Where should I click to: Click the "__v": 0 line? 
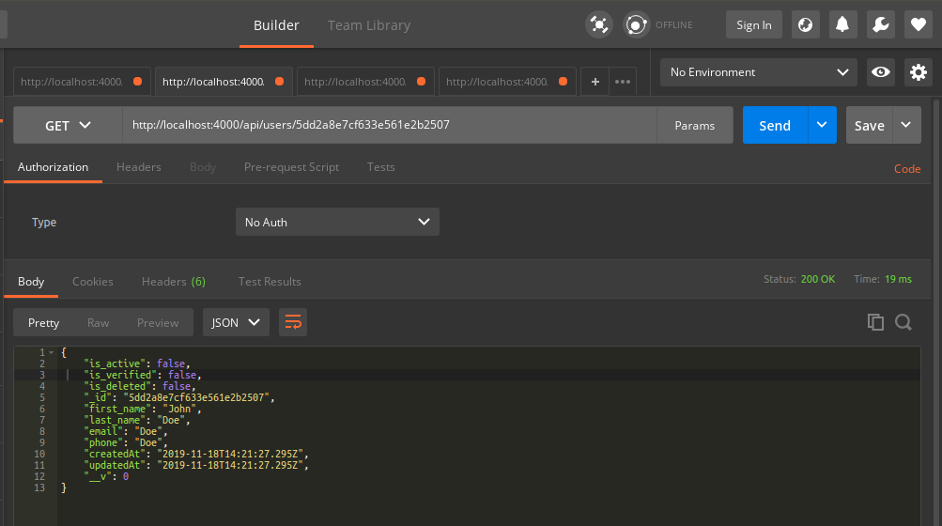pos(106,477)
